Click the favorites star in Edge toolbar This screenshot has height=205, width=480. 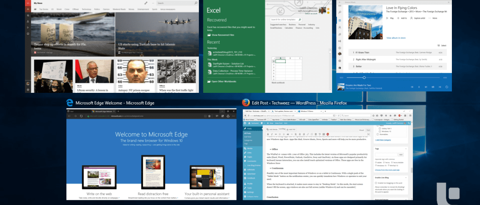tap(209, 116)
